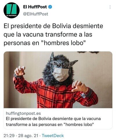Click the huffingtonpost.es domain label
This screenshot has height=140, width=116.
(23, 113)
